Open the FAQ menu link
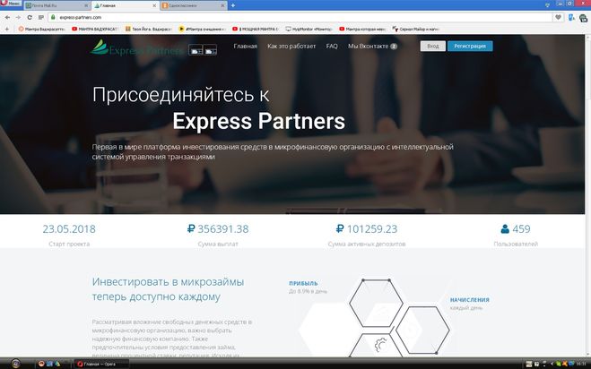The height and width of the screenshot is (369, 591). 332,46
